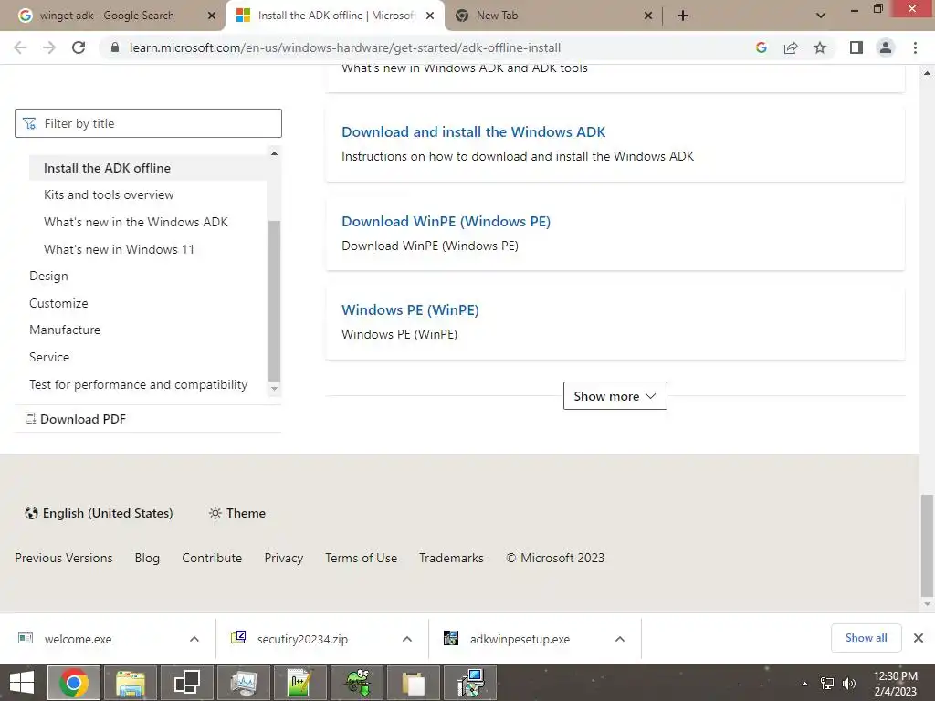Open taskbar clock showing 12:30 PM

click(x=895, y=684)
